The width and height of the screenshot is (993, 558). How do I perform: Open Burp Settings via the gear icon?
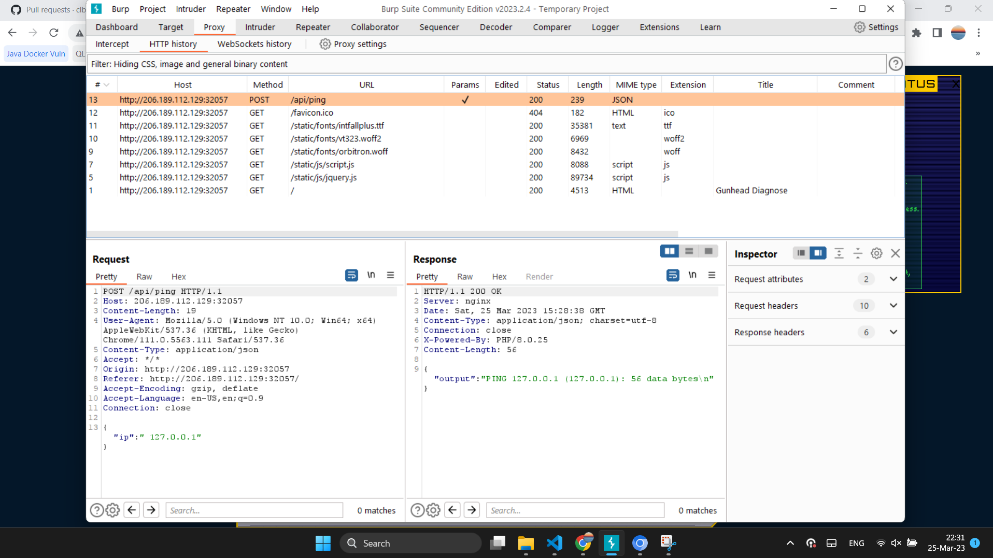pos(859,27)
